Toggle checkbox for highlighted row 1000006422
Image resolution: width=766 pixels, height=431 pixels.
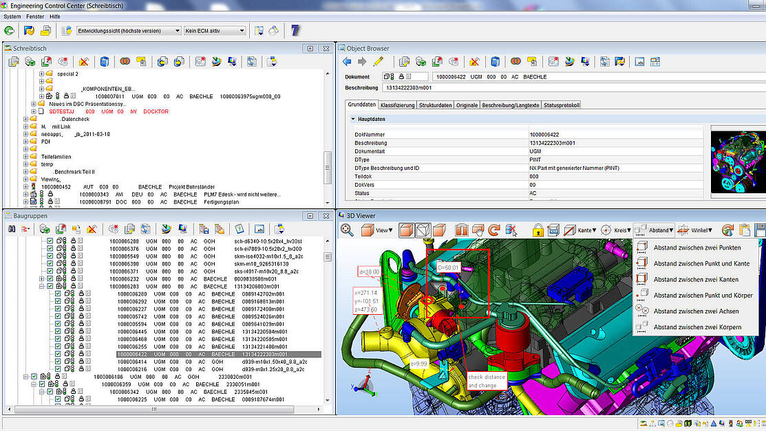(x=58, y=355)
